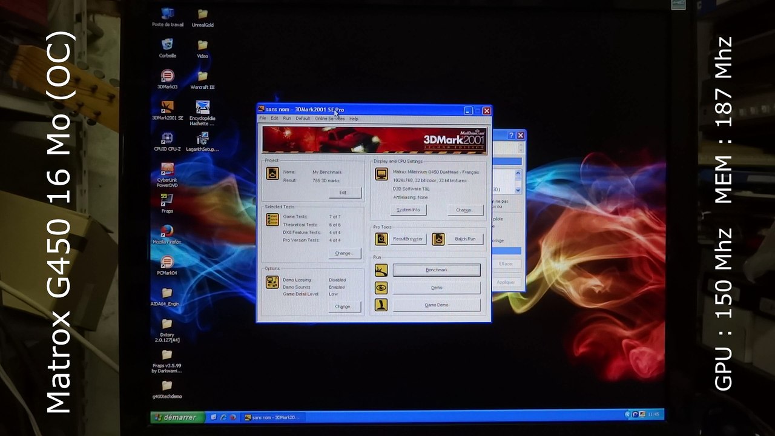Start the Benchmark run
775x436 pixels.
(x=437, y=270)
